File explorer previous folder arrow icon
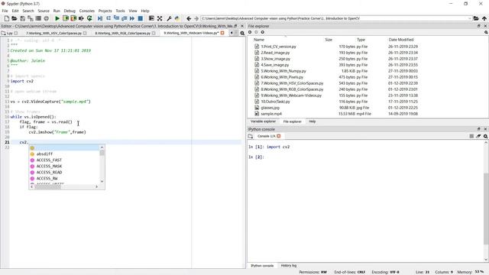Screen dimensions: 489x275 (250, 32)
